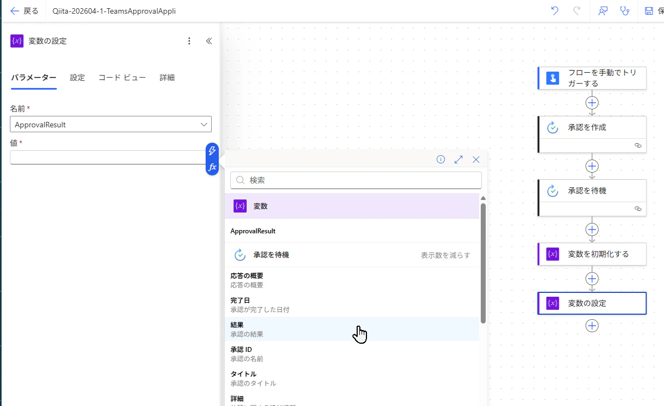Click the flow name Qiita-202604-1-TeamsApprovalAppli

pyautogui.click(x=114, y=11)
